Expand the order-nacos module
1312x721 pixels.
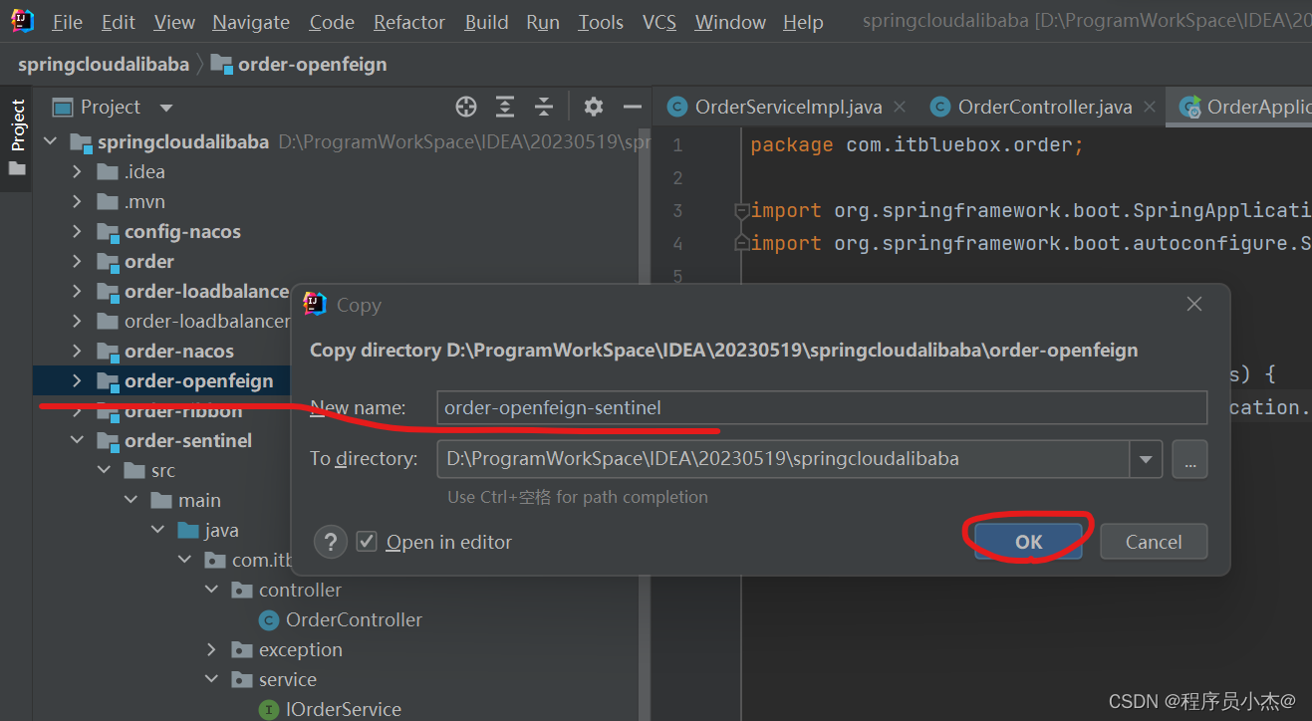[x=77, y=352]
